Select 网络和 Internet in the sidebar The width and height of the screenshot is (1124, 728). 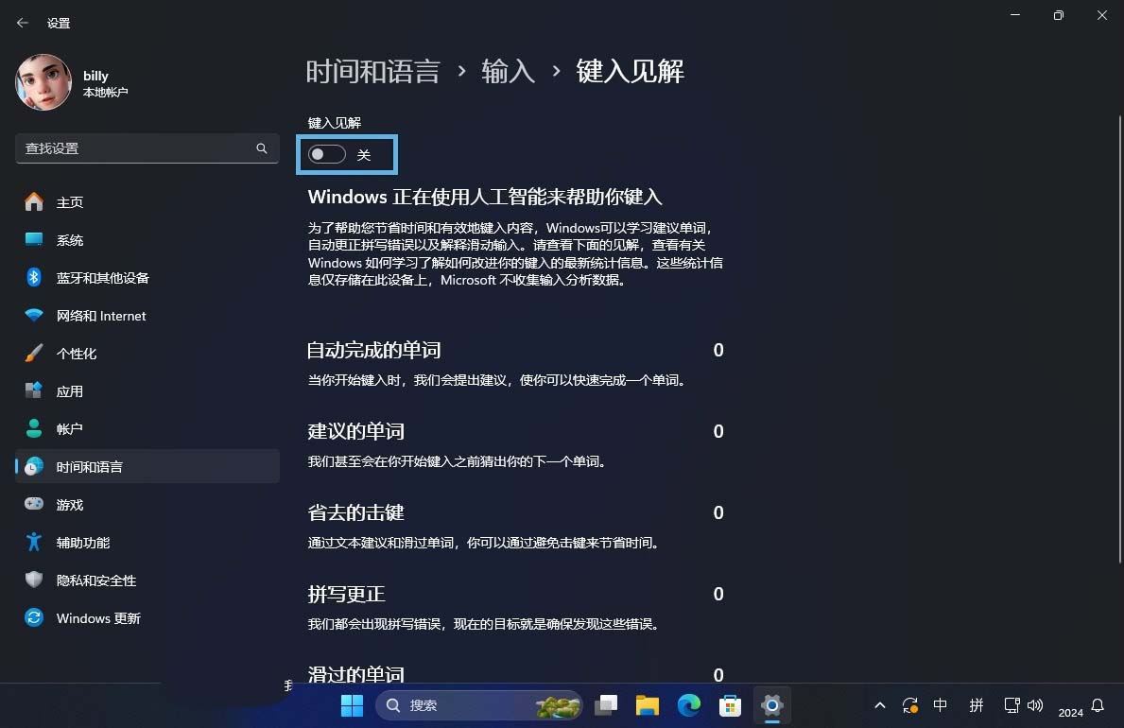click(x=101, y=315)
